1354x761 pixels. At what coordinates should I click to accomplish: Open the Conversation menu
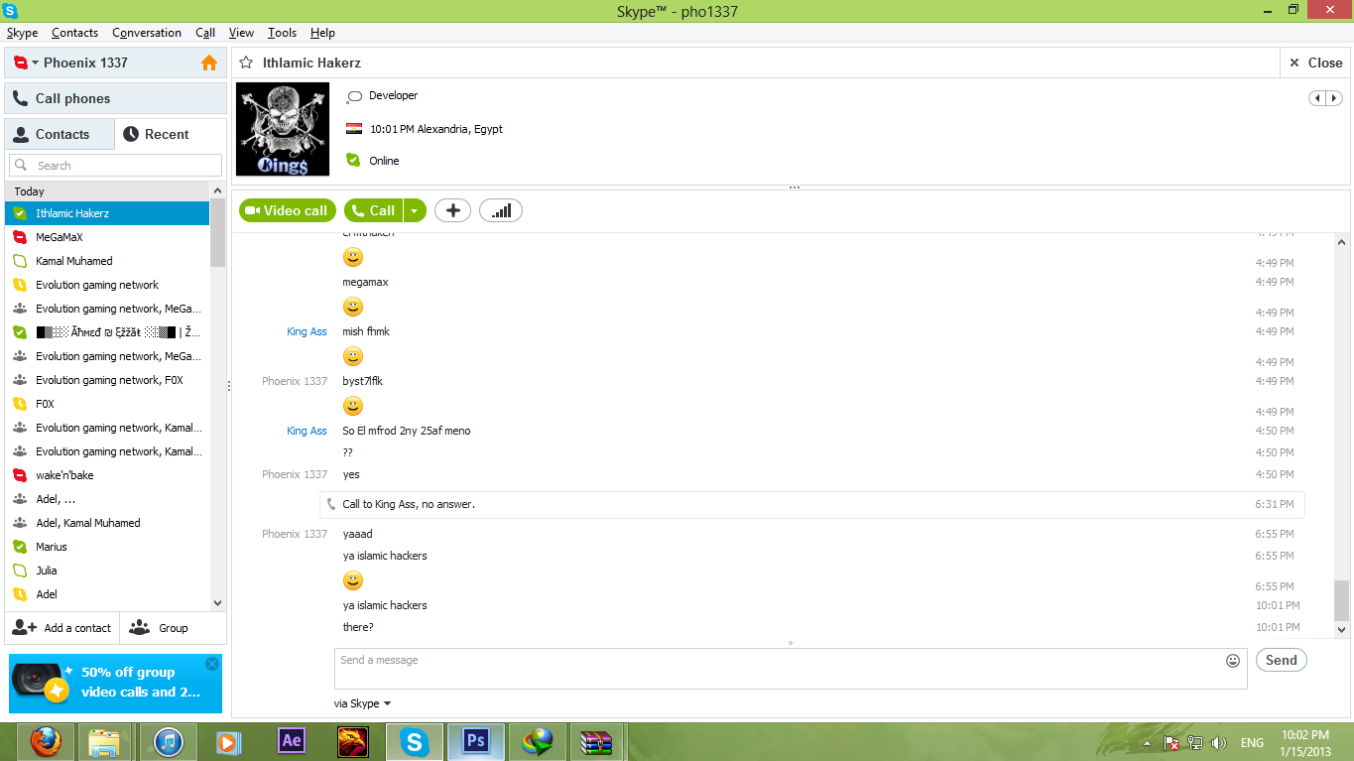147,33
